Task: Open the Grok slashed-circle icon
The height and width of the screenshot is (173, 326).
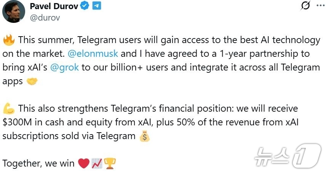Action: (x=305, y=5)
